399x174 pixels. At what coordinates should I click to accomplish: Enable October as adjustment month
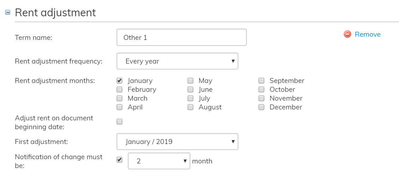click(261, 89)
